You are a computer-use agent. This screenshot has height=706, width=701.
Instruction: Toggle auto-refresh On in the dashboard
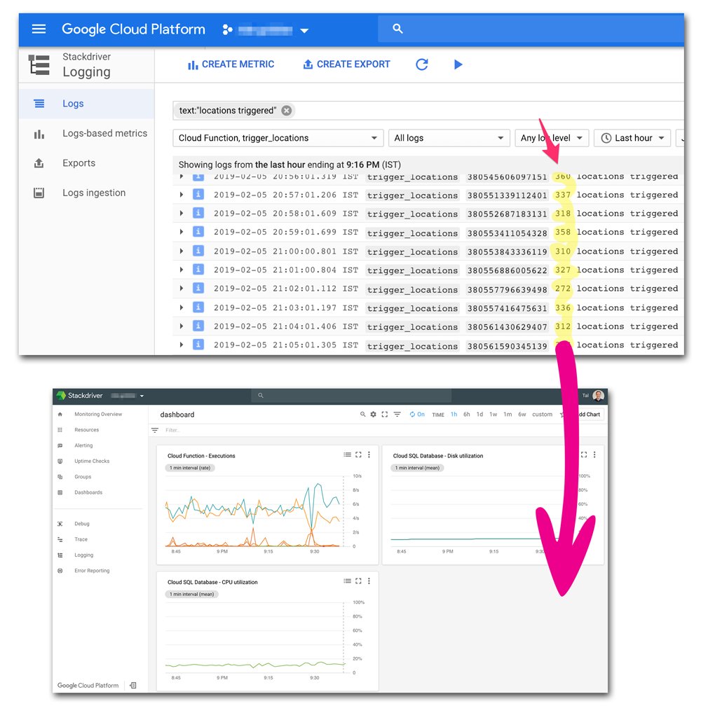click(416, 414)
